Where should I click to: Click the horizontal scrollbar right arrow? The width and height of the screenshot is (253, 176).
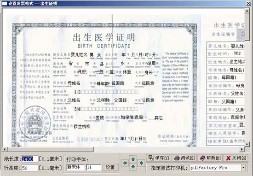click(242, 149)
